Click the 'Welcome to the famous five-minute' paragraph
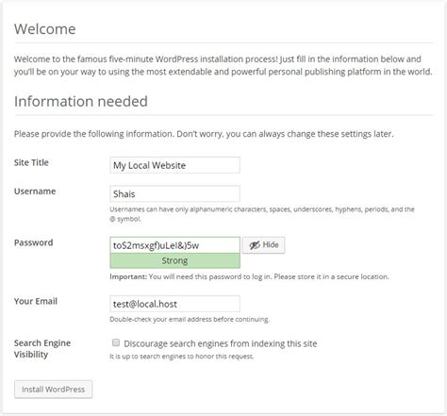Viewport: 447px width, 416px height. pos(223,65)
